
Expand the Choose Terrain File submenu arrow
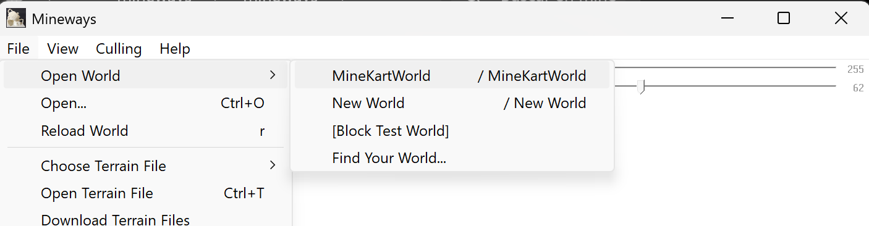[x=273, y=165]
